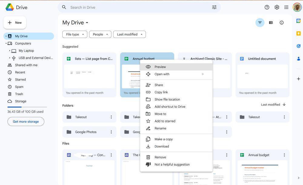Open the View details info icon
This screenshot has height=185, width=303.
tap(281, 23)
